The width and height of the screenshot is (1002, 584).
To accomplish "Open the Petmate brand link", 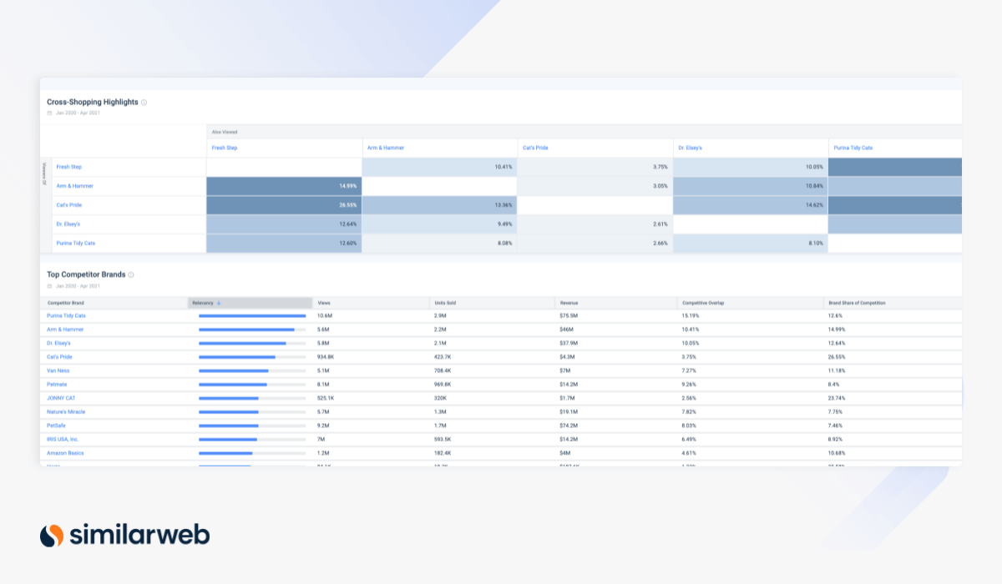I will click(x=57, y=385).
